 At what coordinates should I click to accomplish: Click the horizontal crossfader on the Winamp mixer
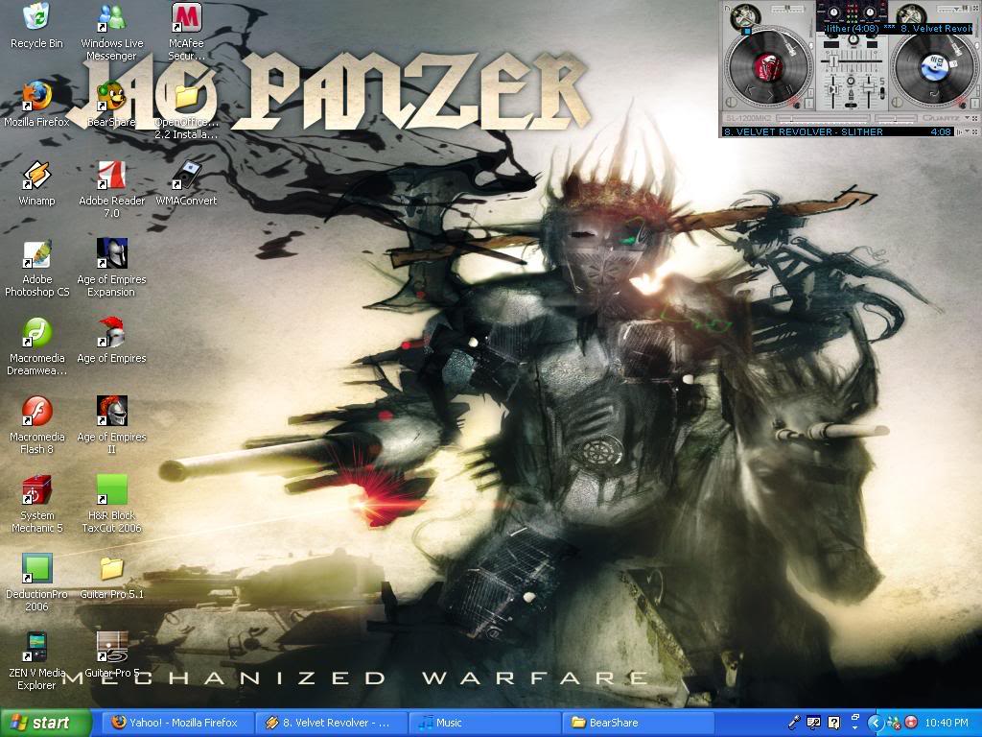(x=852, y=61)
